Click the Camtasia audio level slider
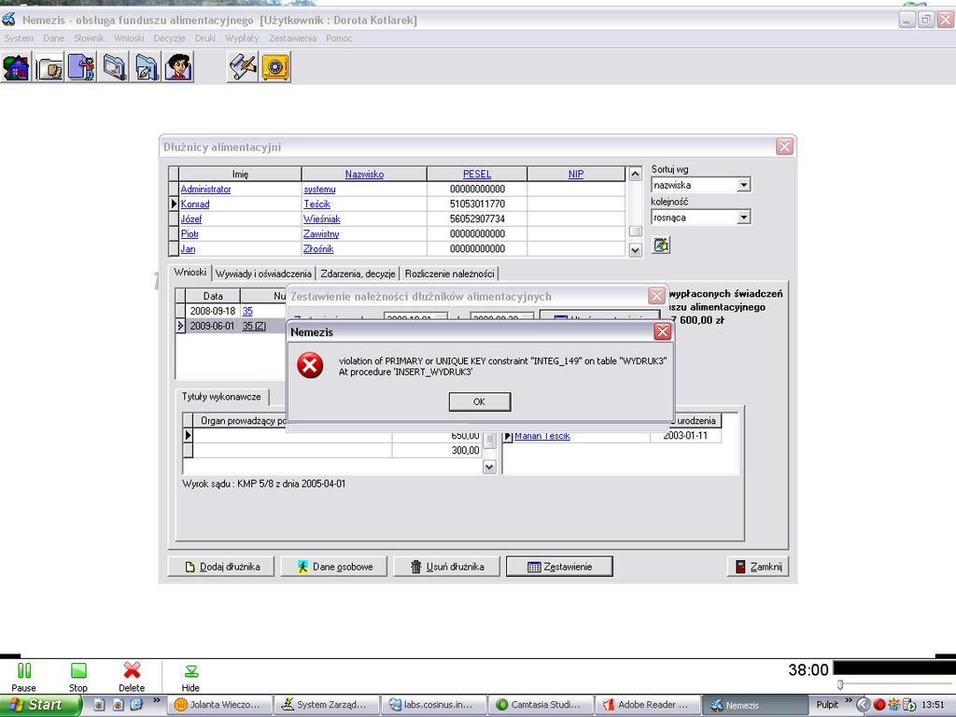The width and height of the screenshot is (956, 717). (x=840, y=685)
